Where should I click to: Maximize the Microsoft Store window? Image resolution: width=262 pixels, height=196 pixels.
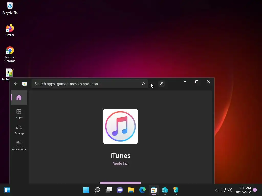197,82
